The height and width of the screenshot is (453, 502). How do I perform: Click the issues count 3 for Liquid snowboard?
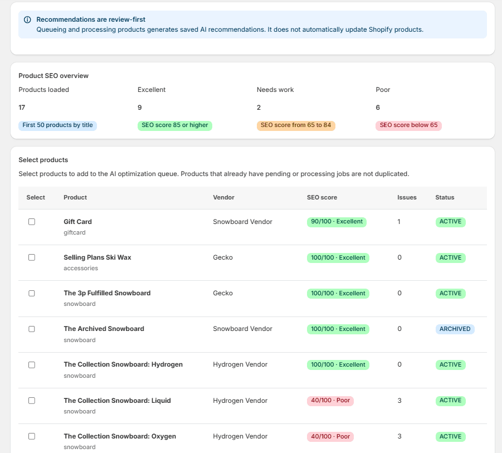coord(399,401)
